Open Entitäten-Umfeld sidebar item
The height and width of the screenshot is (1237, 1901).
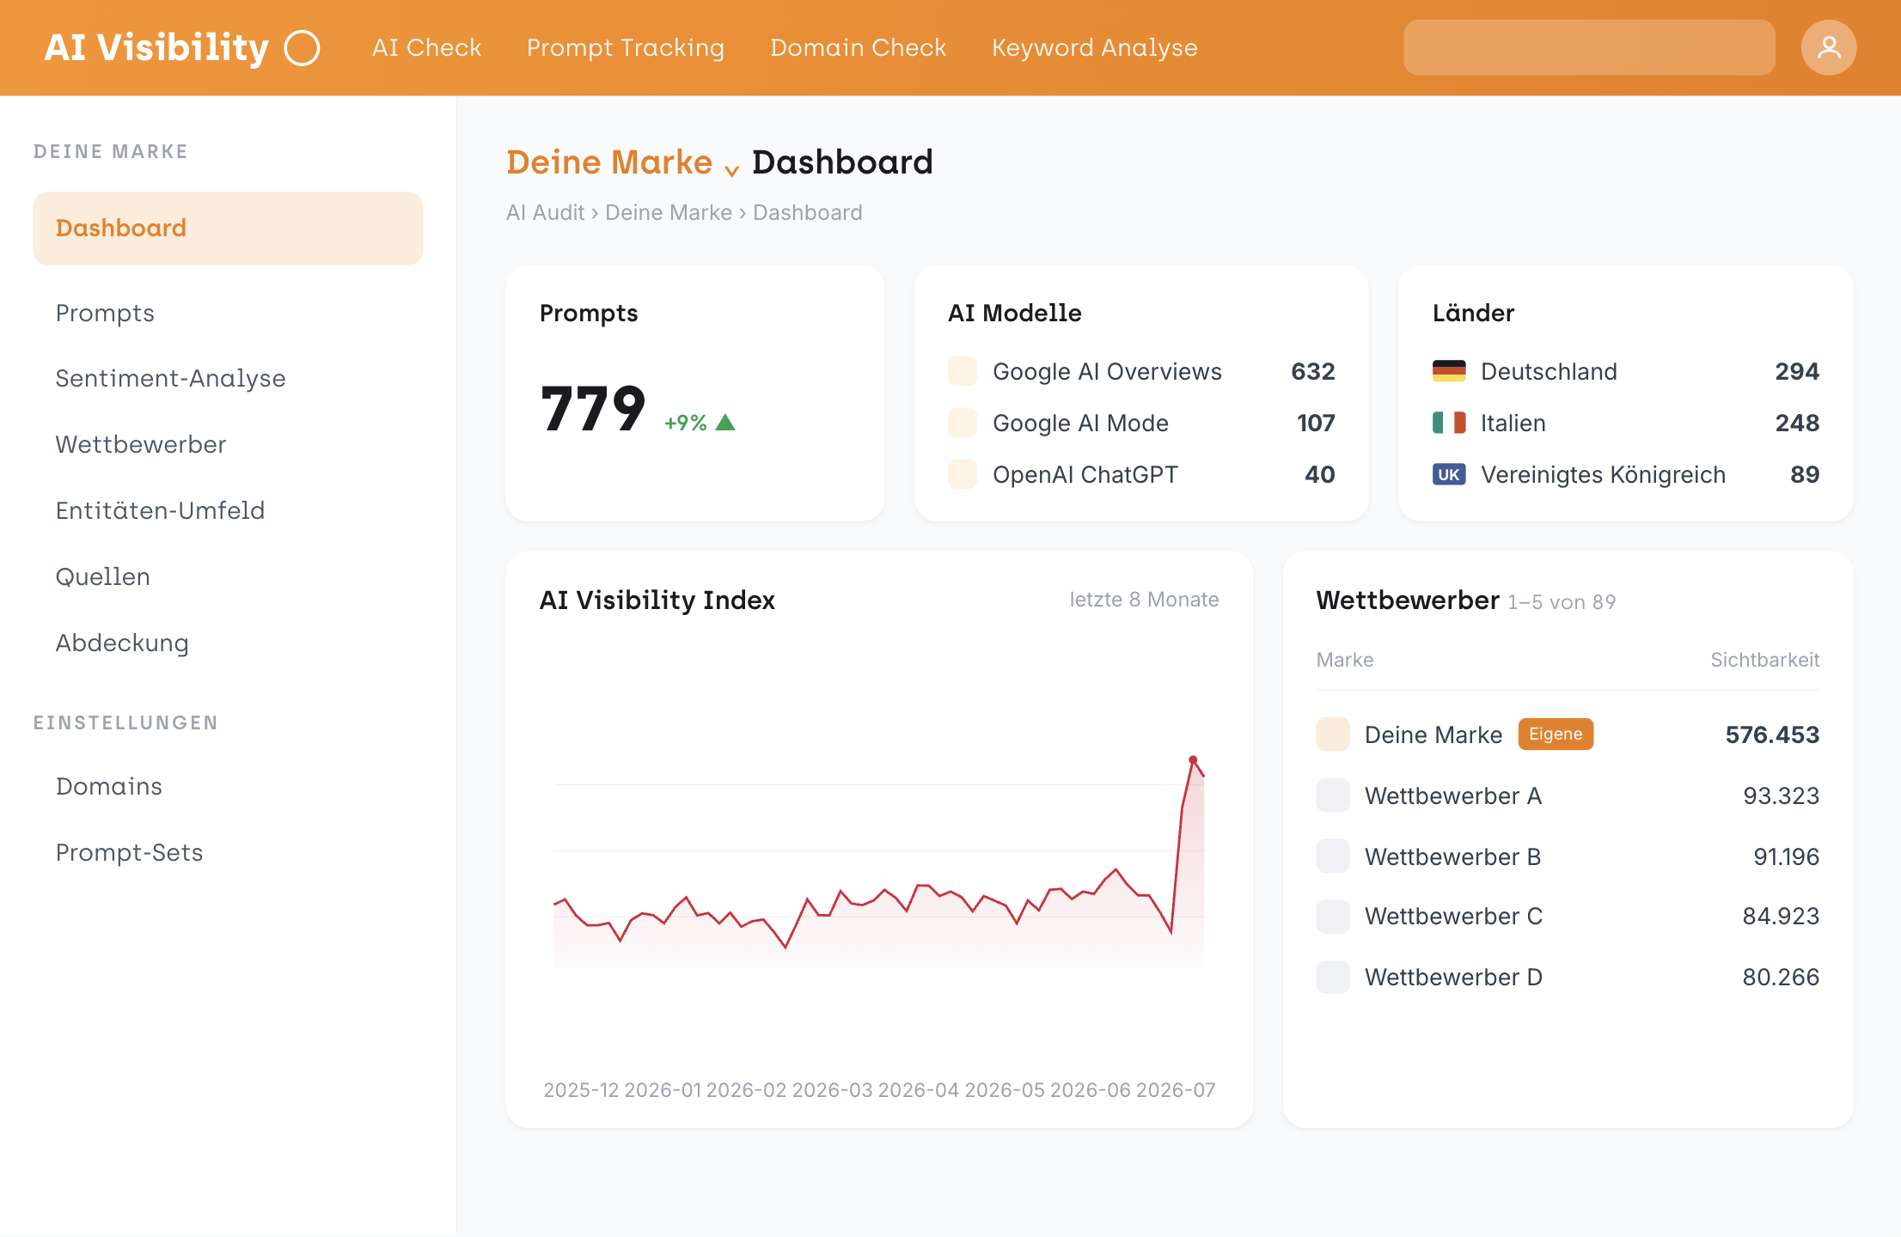pyautogui.click(x=160, y=511)
